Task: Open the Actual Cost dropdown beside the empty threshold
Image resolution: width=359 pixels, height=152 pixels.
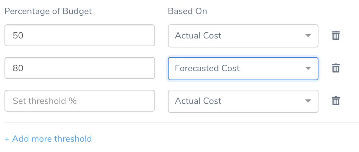Action: click(x=243, y=101)
